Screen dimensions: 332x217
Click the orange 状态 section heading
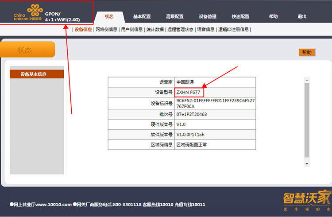[27, 50]
